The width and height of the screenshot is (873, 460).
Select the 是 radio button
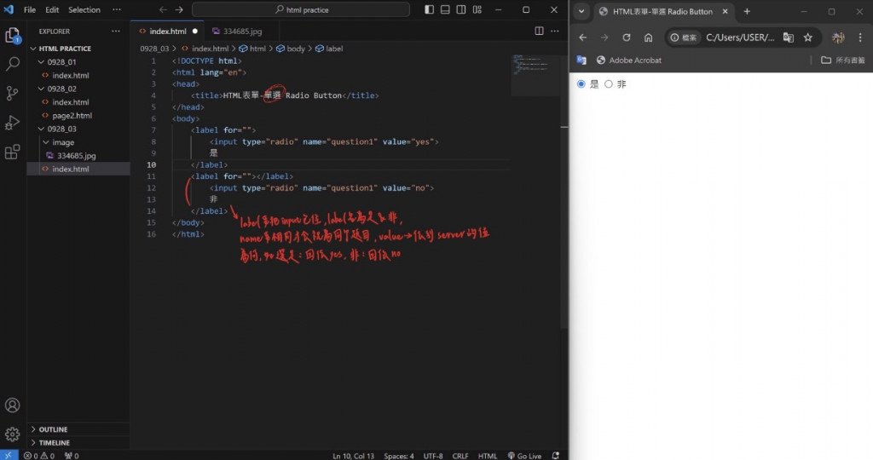581,84
